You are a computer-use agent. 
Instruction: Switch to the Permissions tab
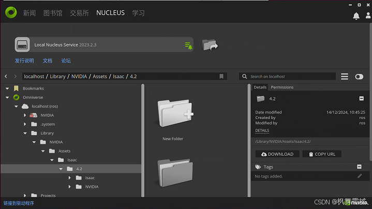pos(282,87)
